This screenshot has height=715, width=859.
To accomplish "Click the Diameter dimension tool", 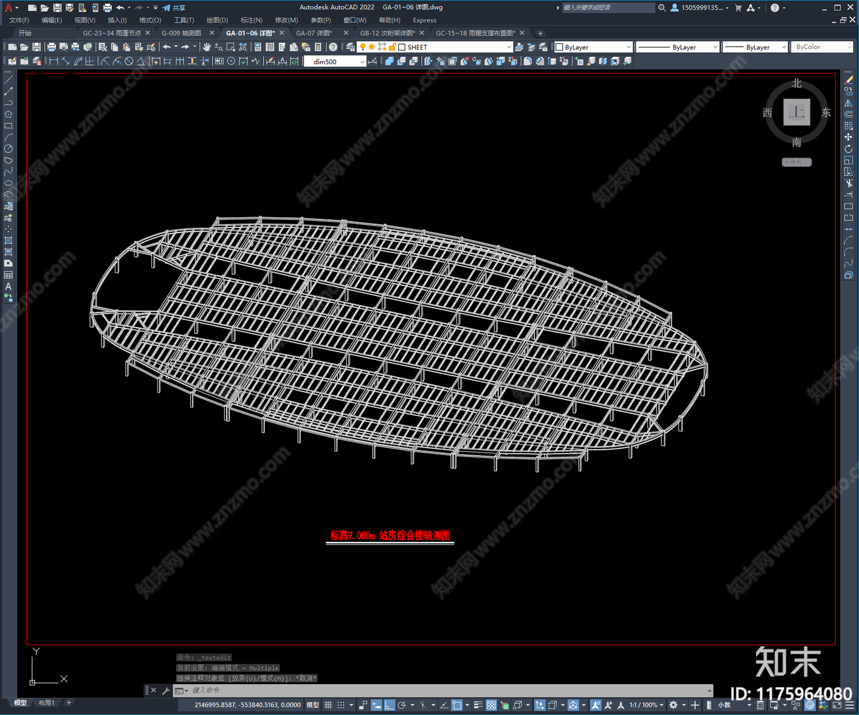I will point(129,61).
